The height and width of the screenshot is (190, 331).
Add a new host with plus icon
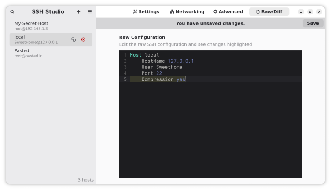click(x=78, y=12)
